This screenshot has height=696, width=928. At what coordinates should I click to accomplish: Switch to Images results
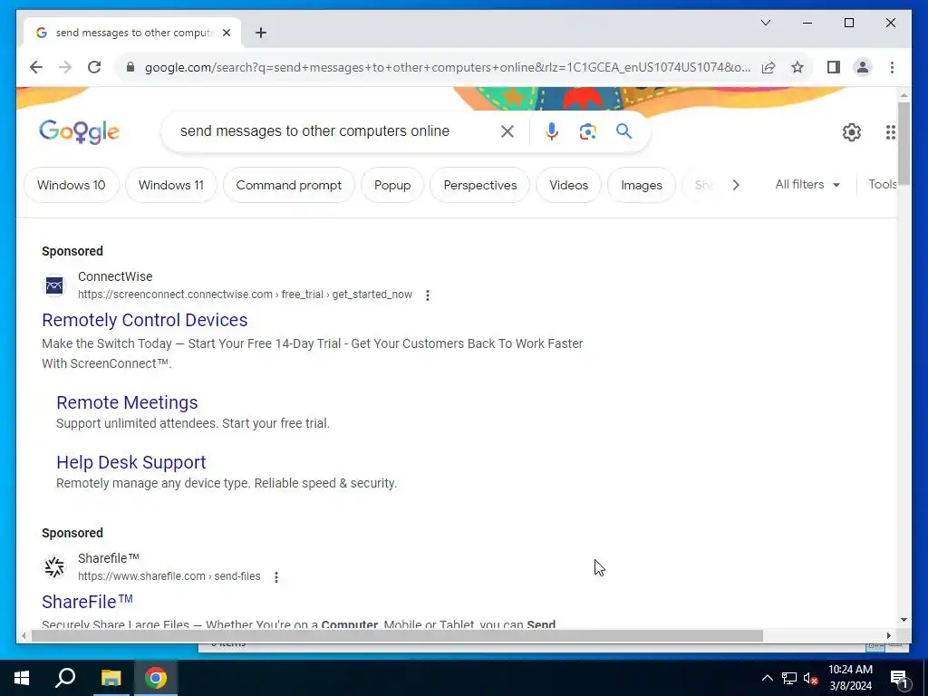[642, 185]
